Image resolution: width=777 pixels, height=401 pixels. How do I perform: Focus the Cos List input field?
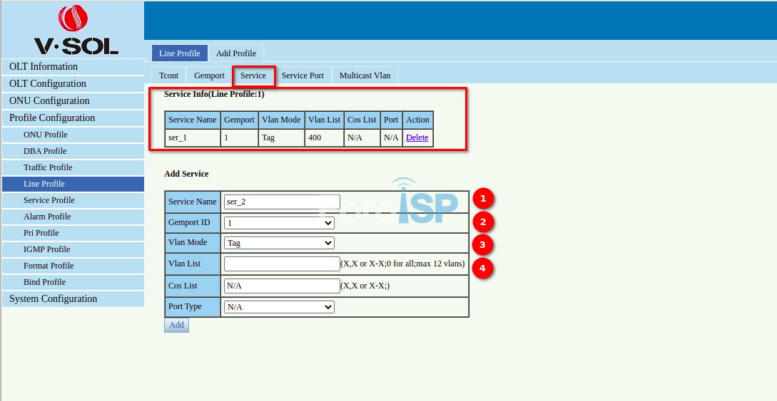click(x=282, y=286)
